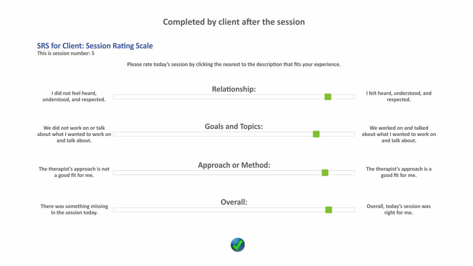Click the Overall slider's green handle
The width and height of the screenshot is (473, 266).
pyautogui.click(x=329, y=210)
